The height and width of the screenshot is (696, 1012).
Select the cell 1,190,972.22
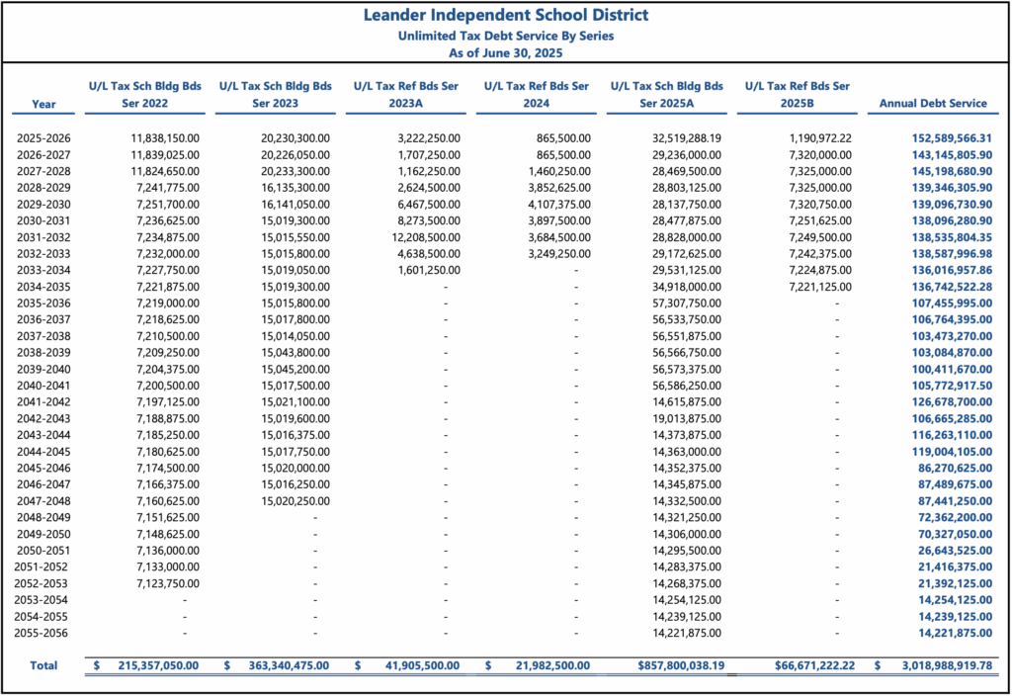tap(820, 138)
